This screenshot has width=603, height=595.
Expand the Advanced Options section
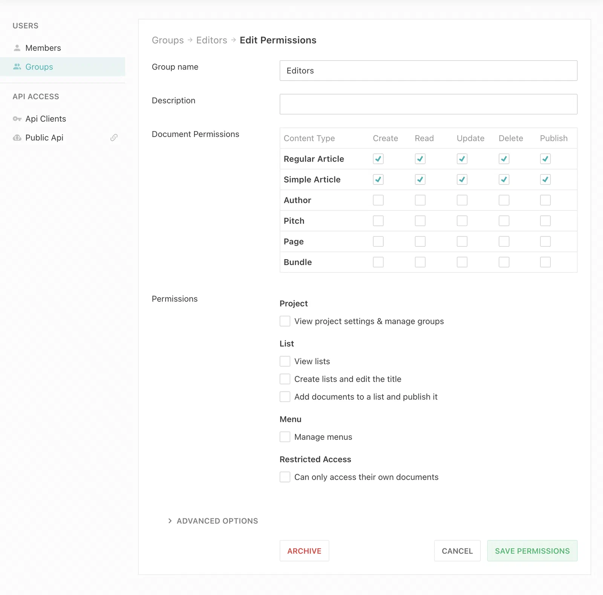point(213,521)
